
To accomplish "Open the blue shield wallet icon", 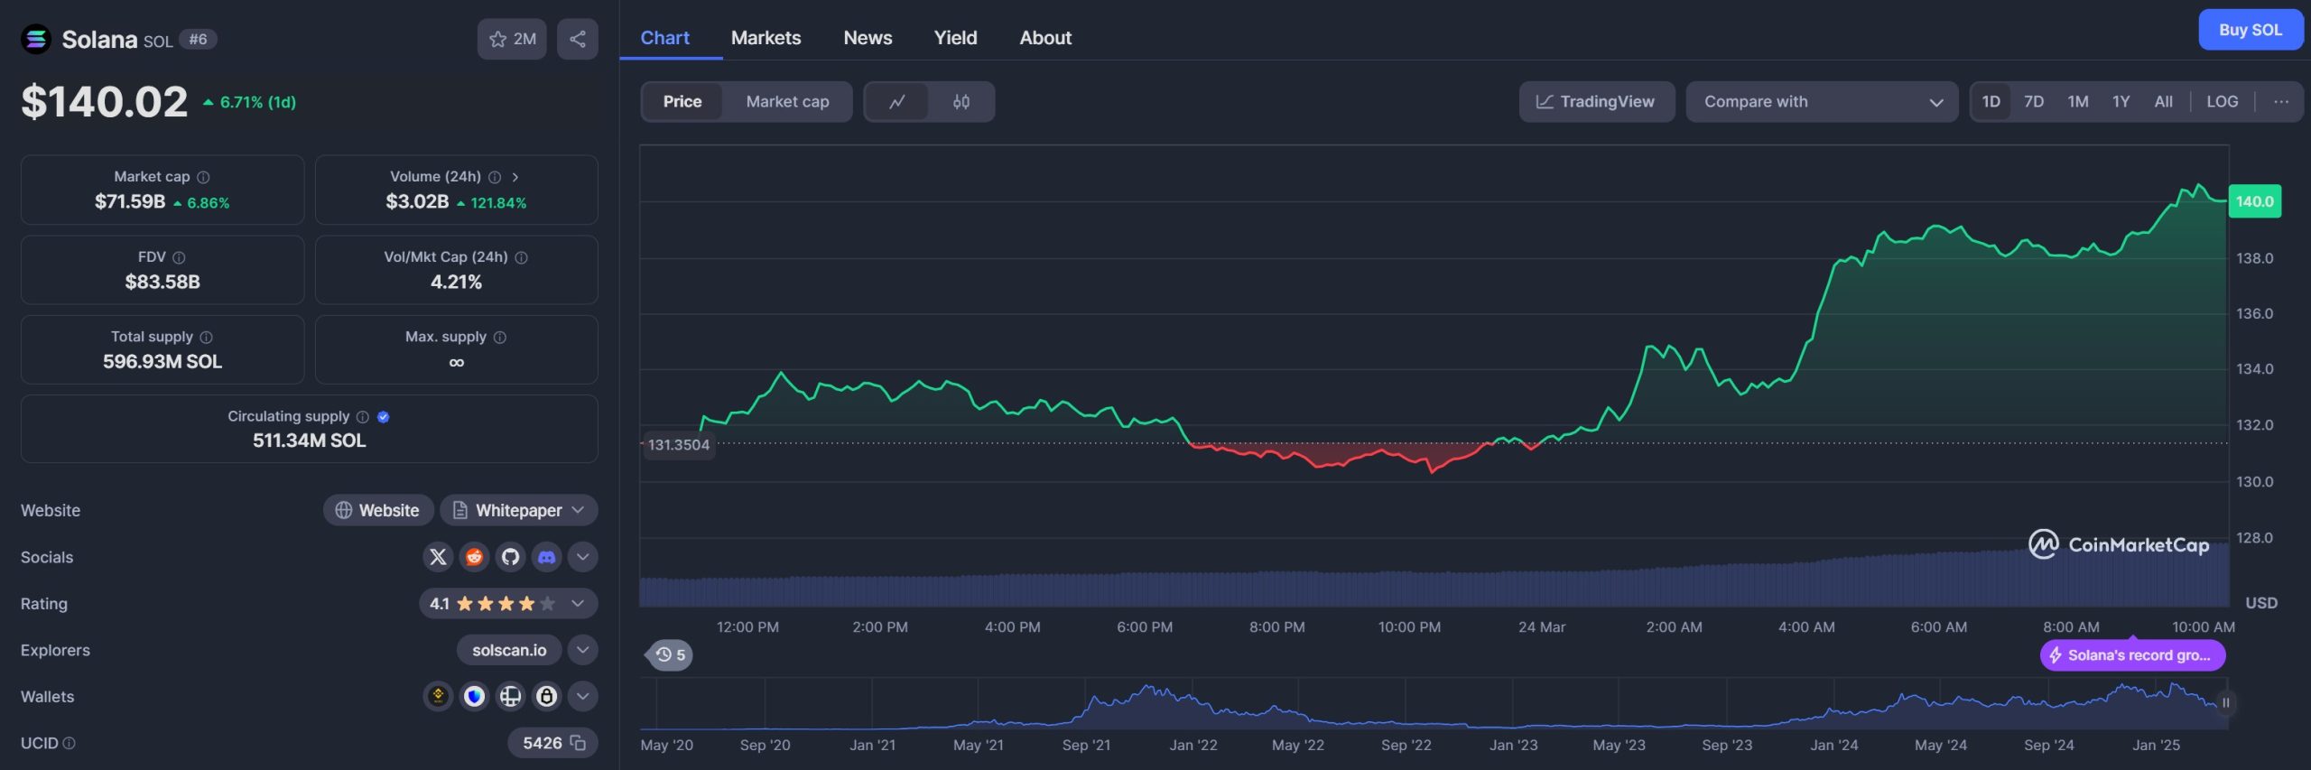I will pos(474,696).
